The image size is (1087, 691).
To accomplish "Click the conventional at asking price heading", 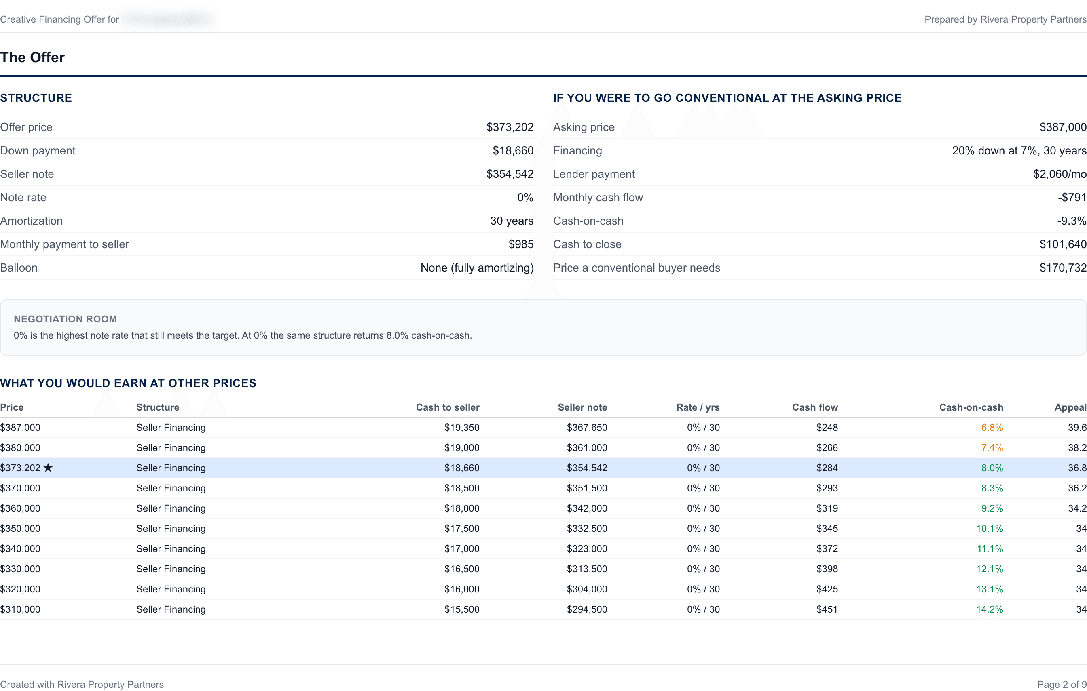I will tap(727, 98).
